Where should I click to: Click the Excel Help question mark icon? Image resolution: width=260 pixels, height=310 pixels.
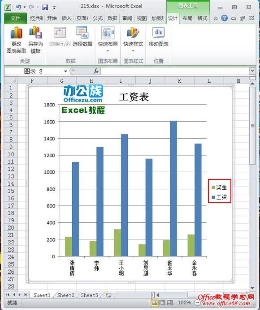point(224,18)
